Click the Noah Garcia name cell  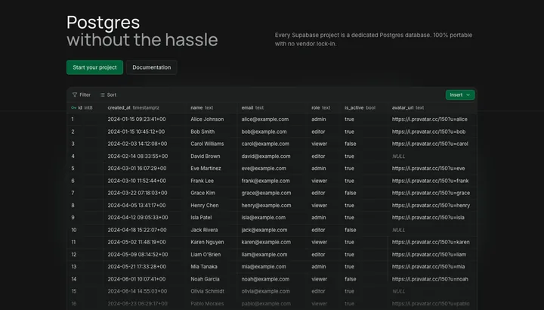(205, 279)
